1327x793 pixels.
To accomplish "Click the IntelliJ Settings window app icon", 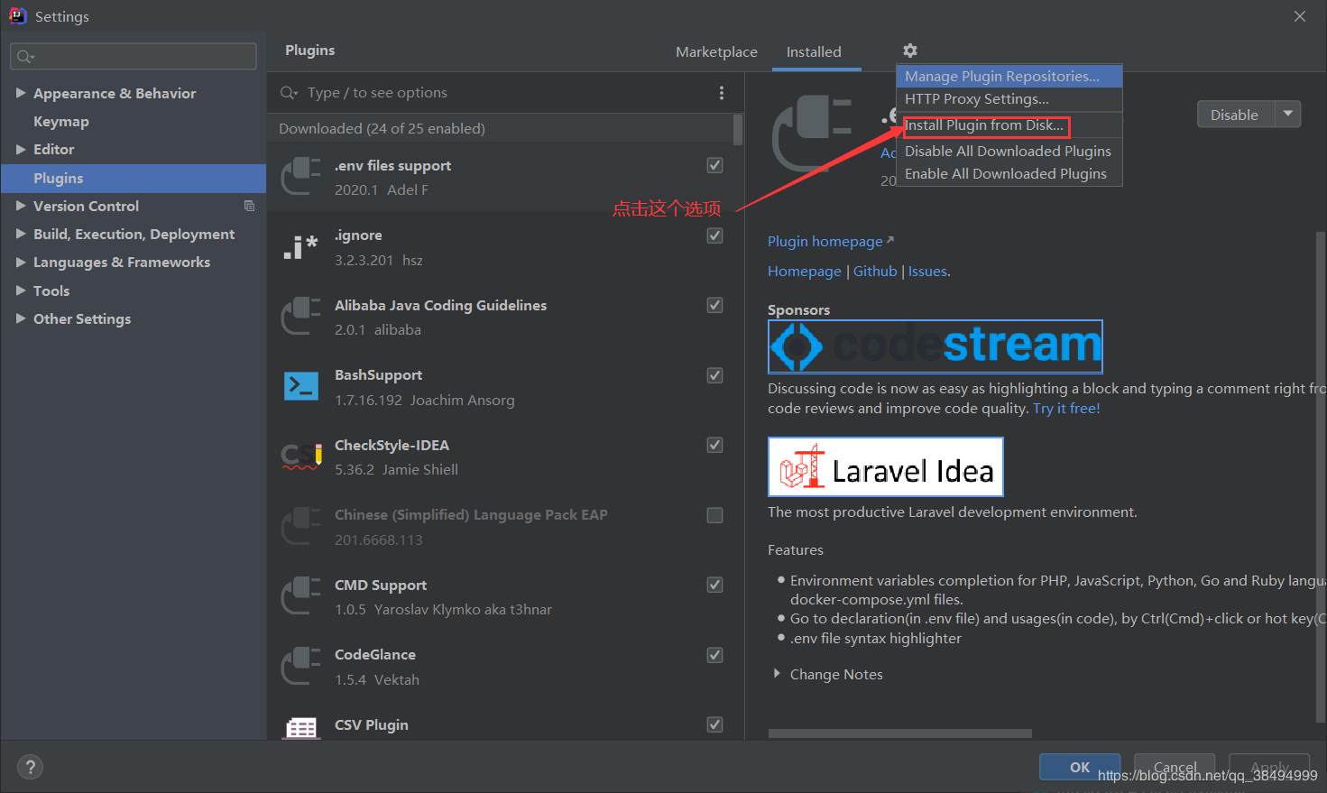I will pos(17,15).
